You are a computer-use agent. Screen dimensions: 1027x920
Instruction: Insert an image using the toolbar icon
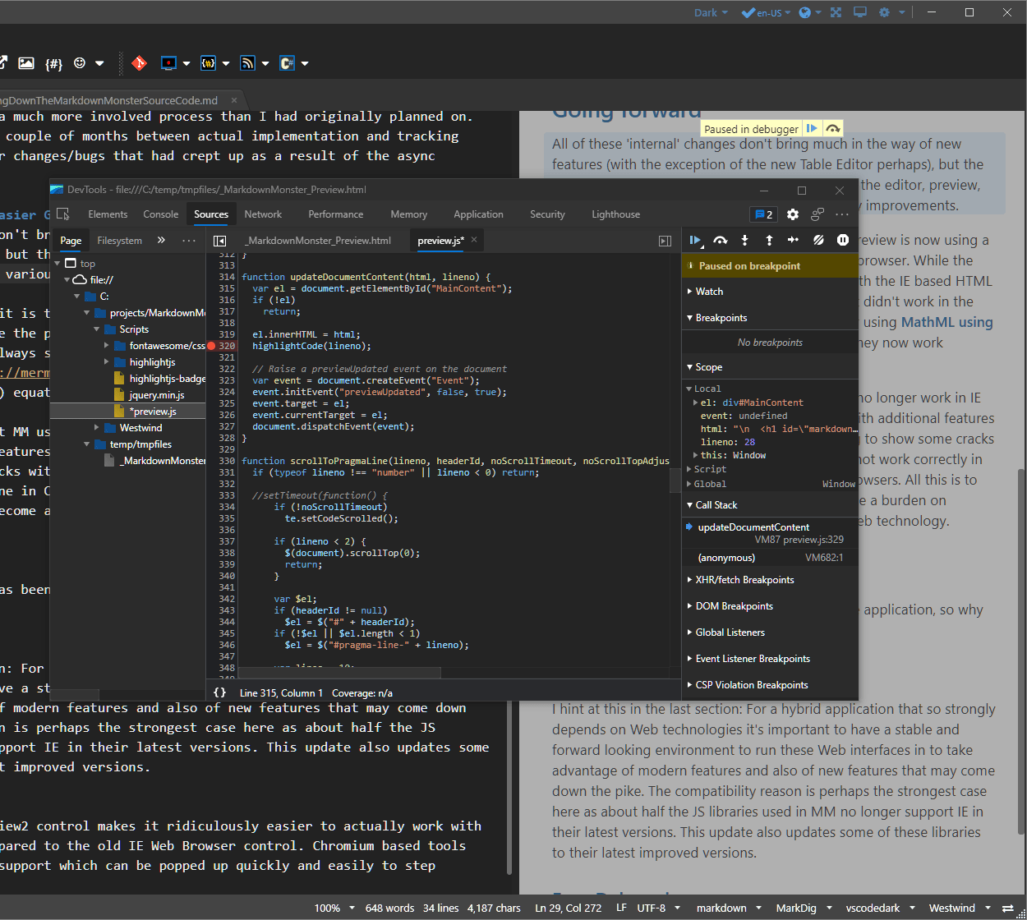click(x=26, y=63)
